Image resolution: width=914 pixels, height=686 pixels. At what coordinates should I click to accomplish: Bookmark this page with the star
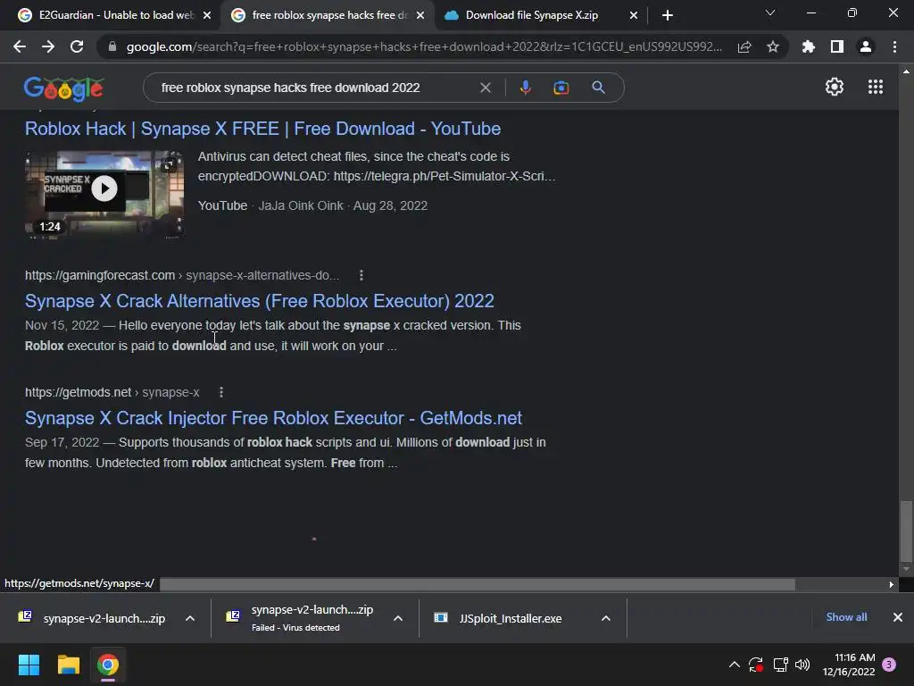[772, 46]
